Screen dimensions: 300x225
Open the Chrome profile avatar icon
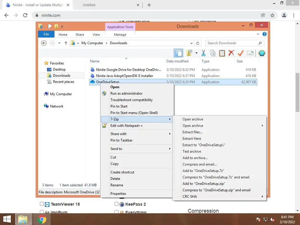click(x=284, y=15)
